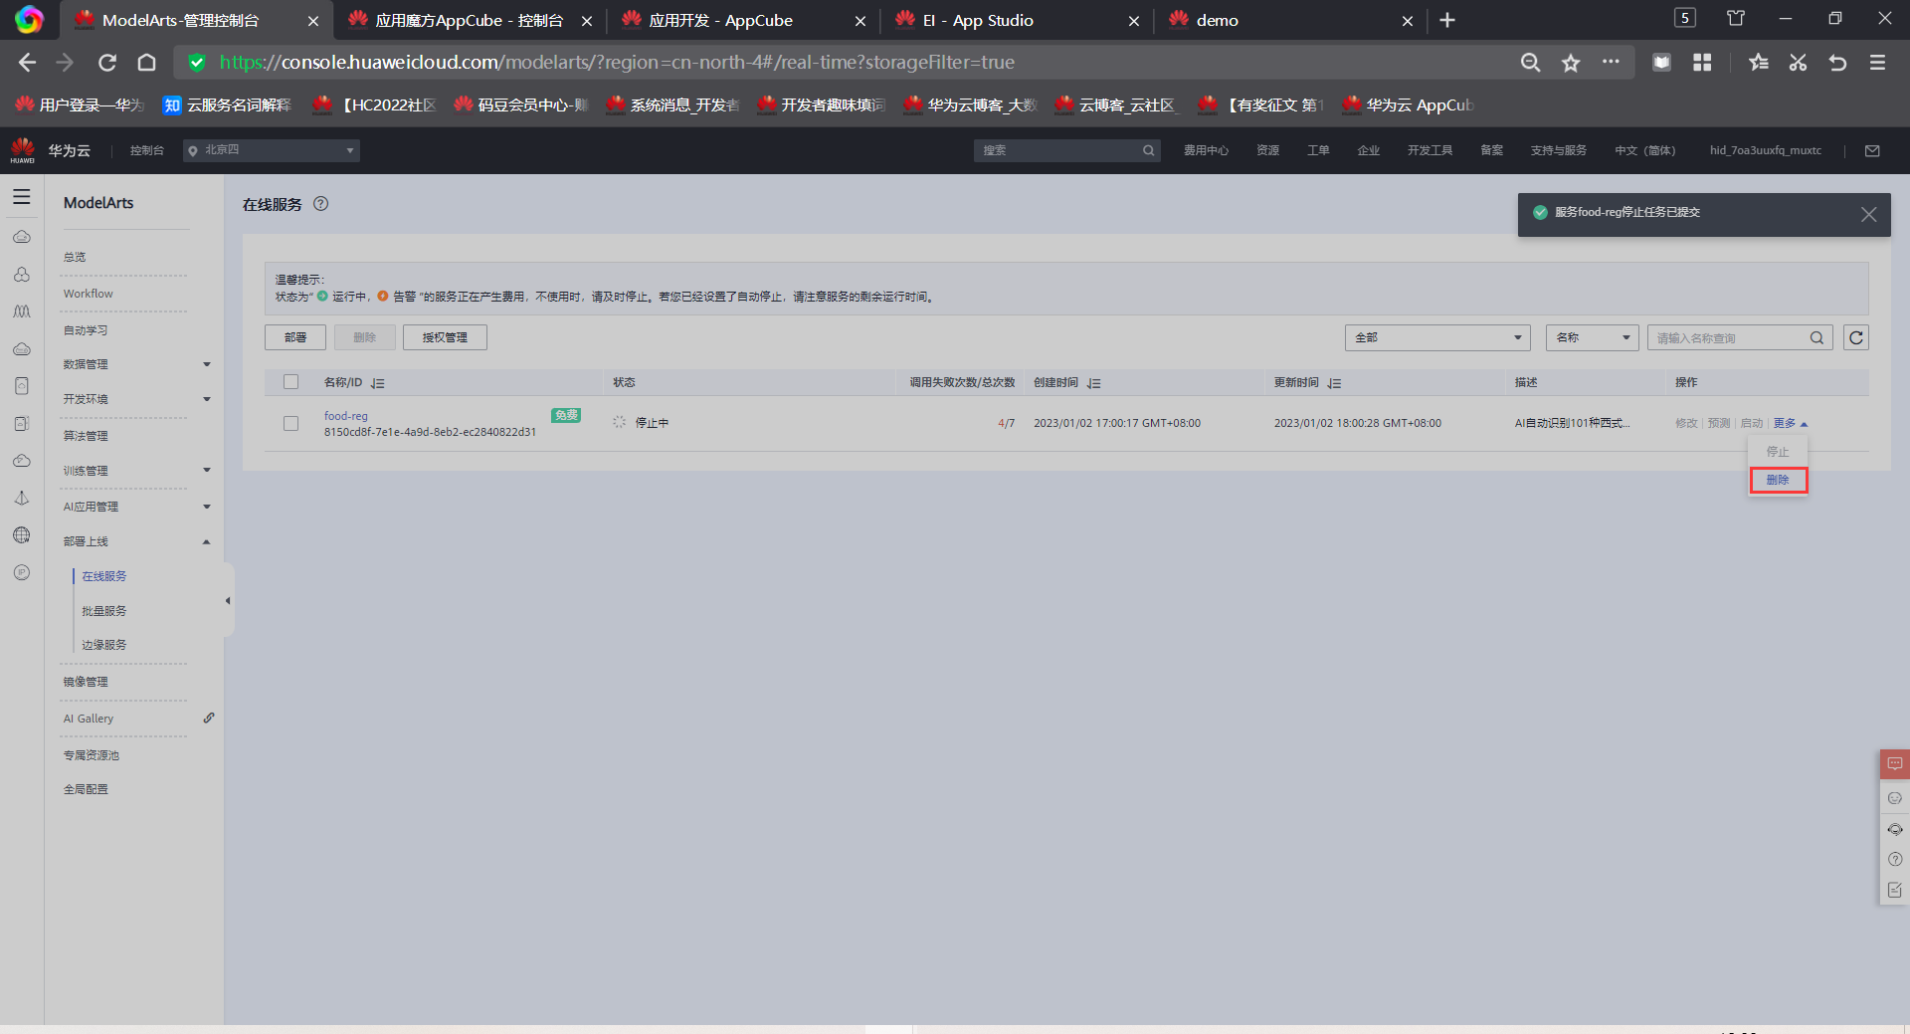Screen dimensions: 1910x1034
Task: Open 全局配置 in side navigation
Action: [x=86, y=789]
